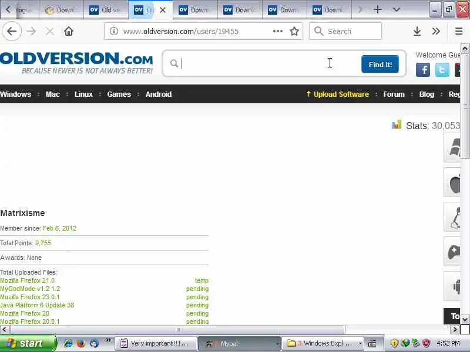Viewport: 470px width, 352px height.
Task: Open MyGodMode v1.2 1.2 upload
Action: (30, 289)
